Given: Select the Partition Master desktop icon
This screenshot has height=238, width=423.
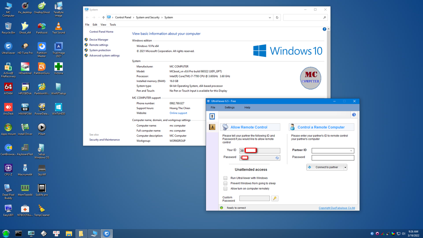Looking at the screenshot, I should (x=42, y=50).
